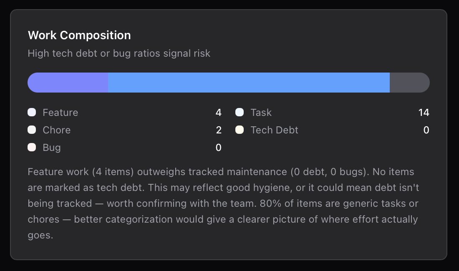Select the Tech Debt legend label

(x=274, y=130)
